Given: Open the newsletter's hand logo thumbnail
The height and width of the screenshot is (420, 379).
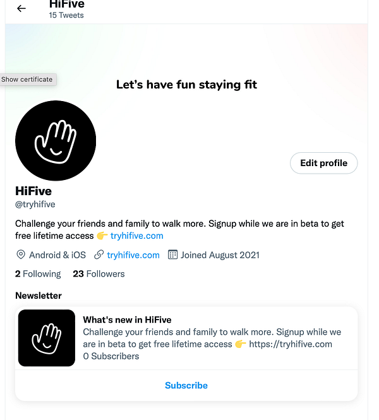Looking at the screenshot, I should pyautogui.click(x=47, y=338).
